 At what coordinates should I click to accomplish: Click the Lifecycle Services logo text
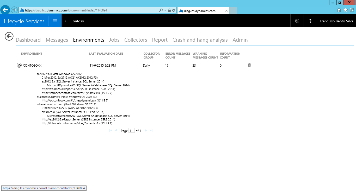(24, 21)
